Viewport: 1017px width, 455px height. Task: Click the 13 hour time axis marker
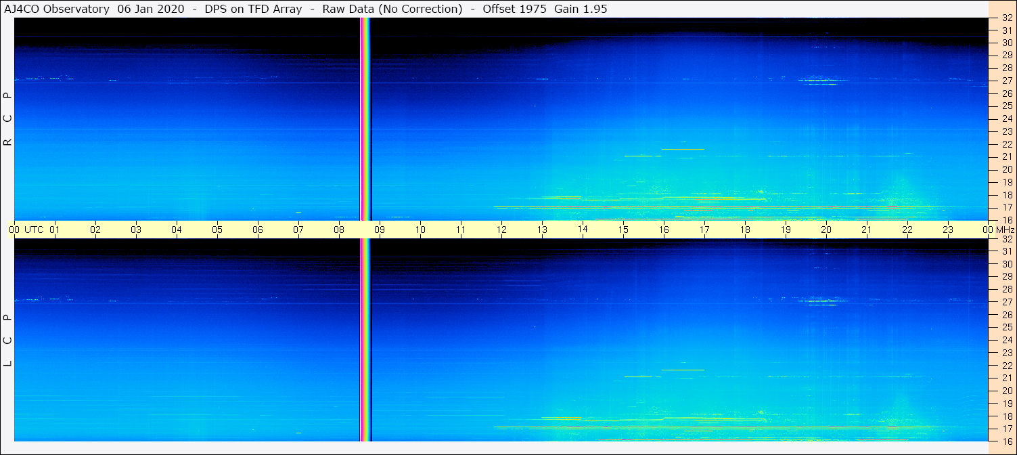542,230
